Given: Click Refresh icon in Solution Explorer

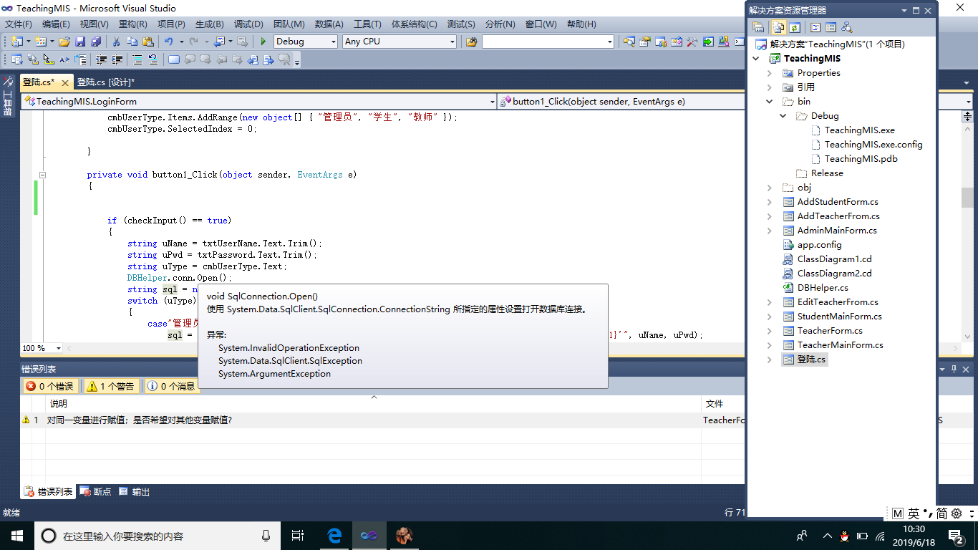Looking at the screenshot, I should (794, 27).
